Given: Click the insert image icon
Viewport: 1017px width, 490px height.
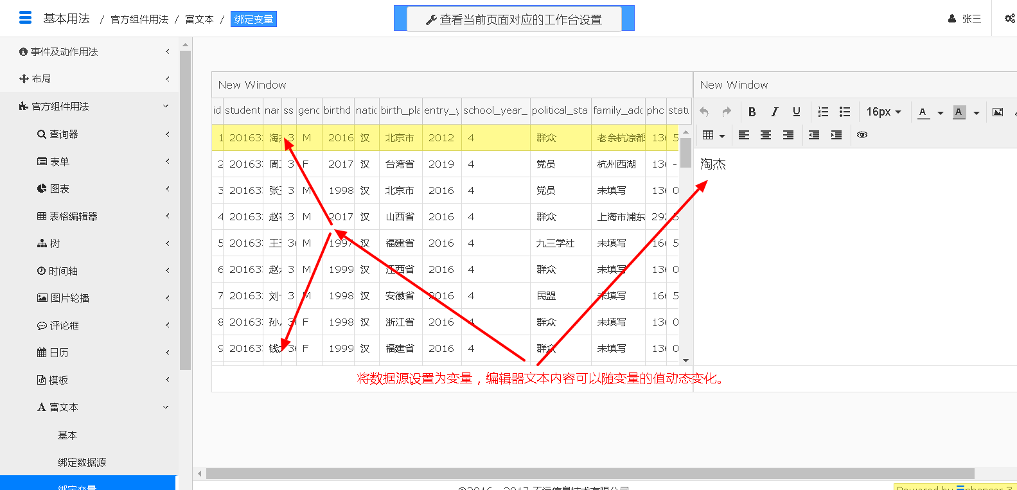Looking at the screenshot, I should [x=998, y=112].
